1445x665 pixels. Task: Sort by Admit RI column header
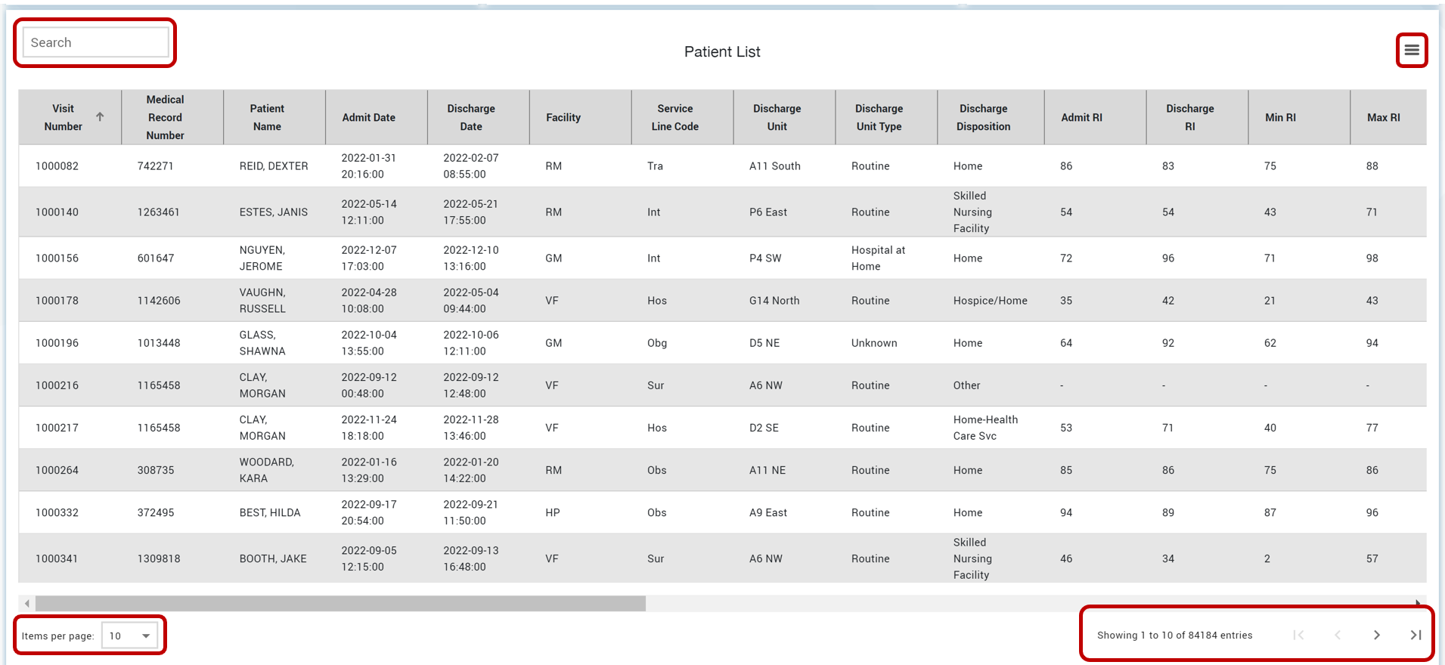pyautogui.click(x=1081, y=117)
